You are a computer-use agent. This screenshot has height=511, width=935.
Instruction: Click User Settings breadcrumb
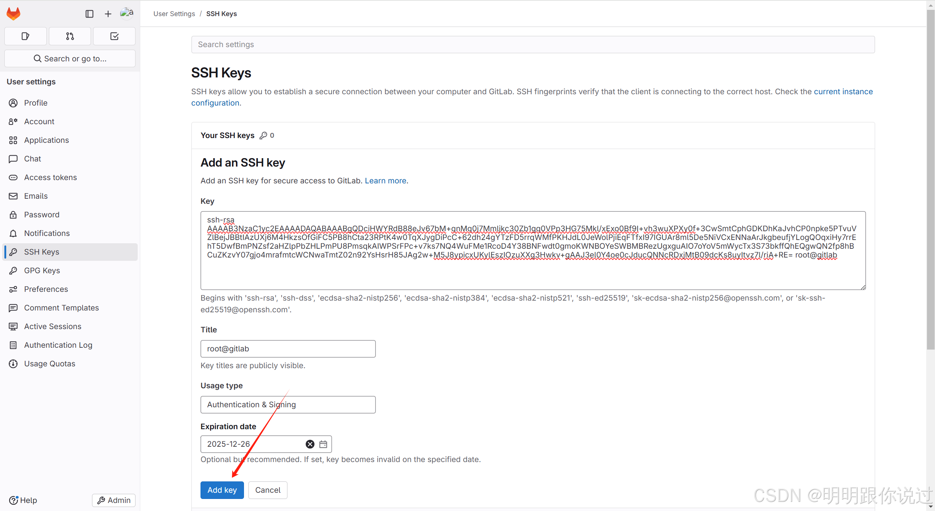pyautogui.click(x=174, y=14)
